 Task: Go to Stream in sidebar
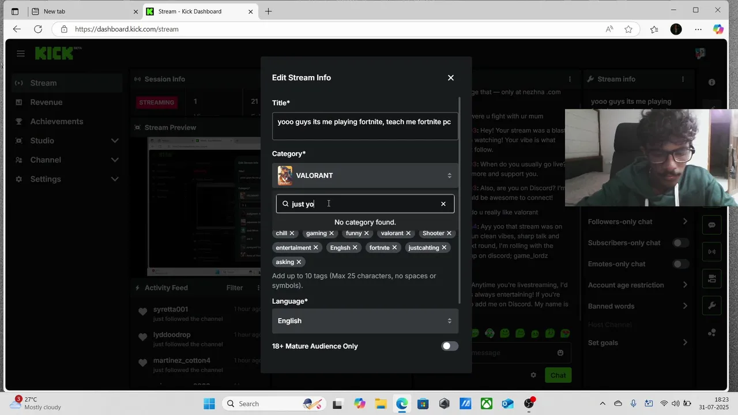click(x=67, y=83)
